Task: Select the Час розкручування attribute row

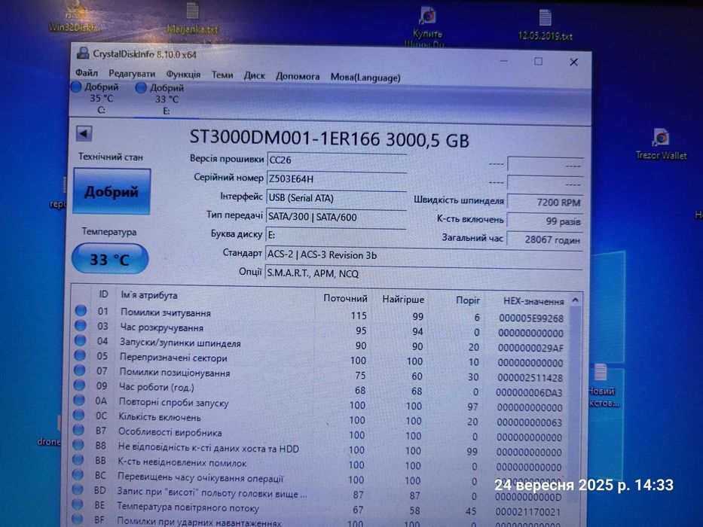Action: pos(320,330)
